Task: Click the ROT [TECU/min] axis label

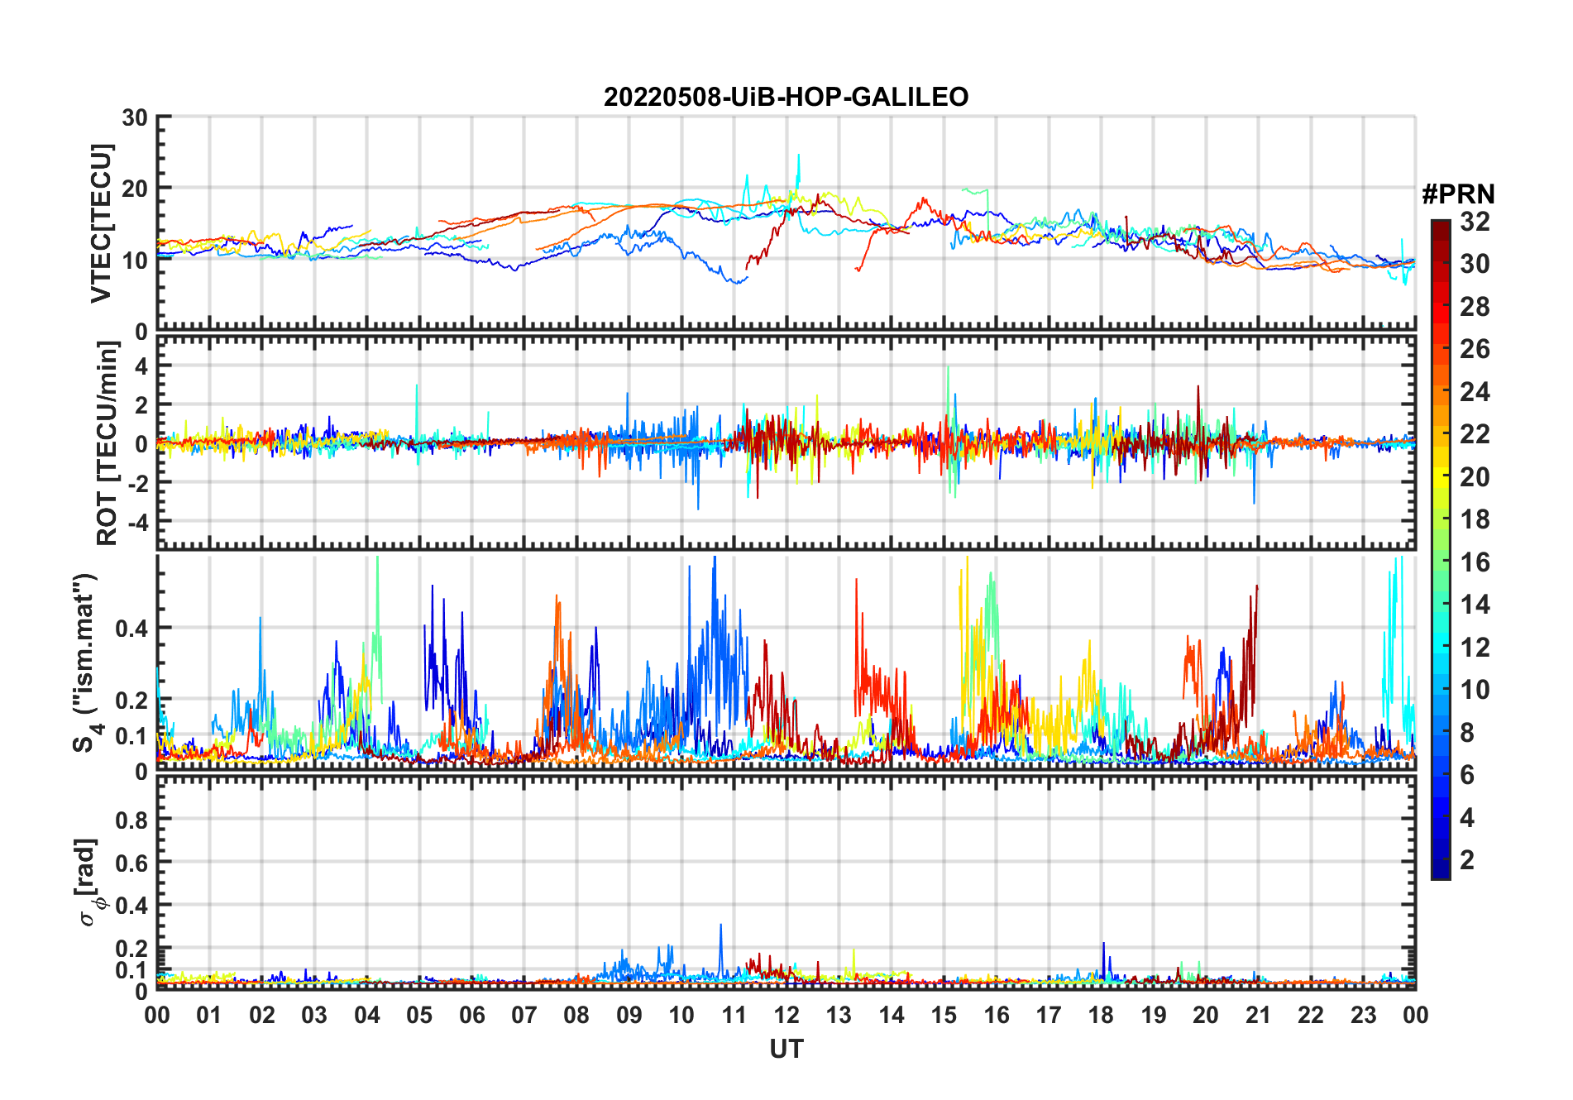Action: pos(107,443)
